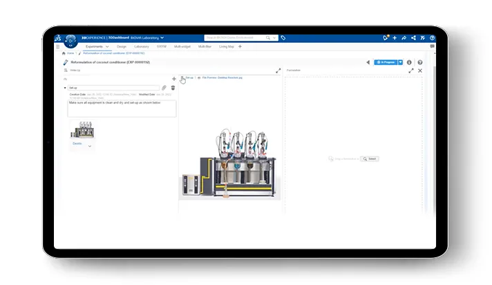The height and width of the screenshot is (285, 492).
Task: Switch to the Multi-filter tab
Action: pyautogui.click(x=205, y=46)
